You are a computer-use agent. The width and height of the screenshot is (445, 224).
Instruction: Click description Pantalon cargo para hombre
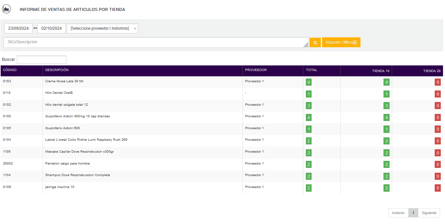coord(67,164)
